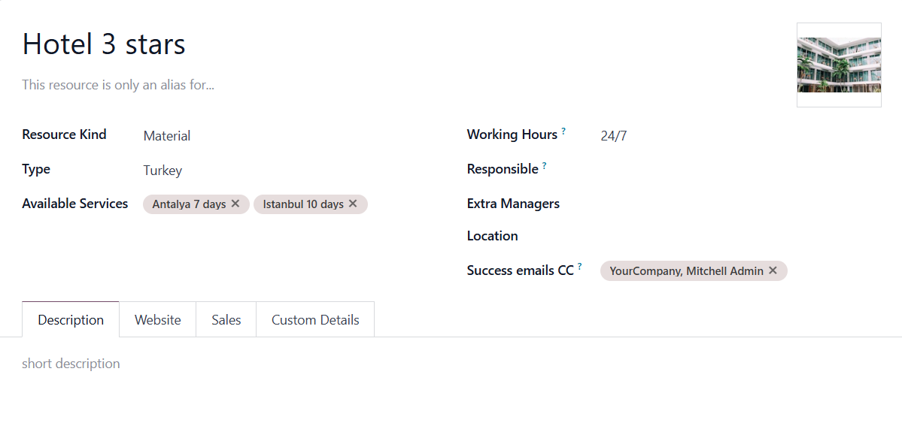This screenshot has height=438, width=902.
Task: Switch to the Website tab
Action: point(158,319)
